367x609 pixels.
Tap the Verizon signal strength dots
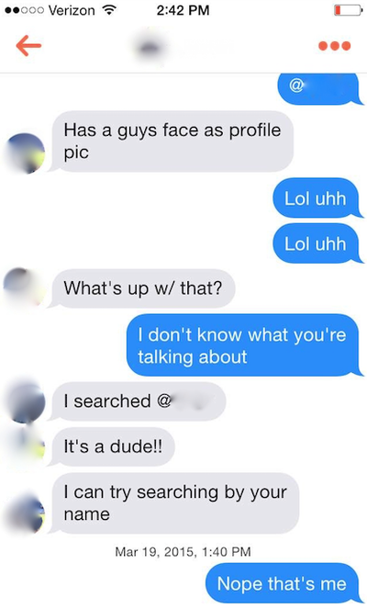tap(24, 10)
